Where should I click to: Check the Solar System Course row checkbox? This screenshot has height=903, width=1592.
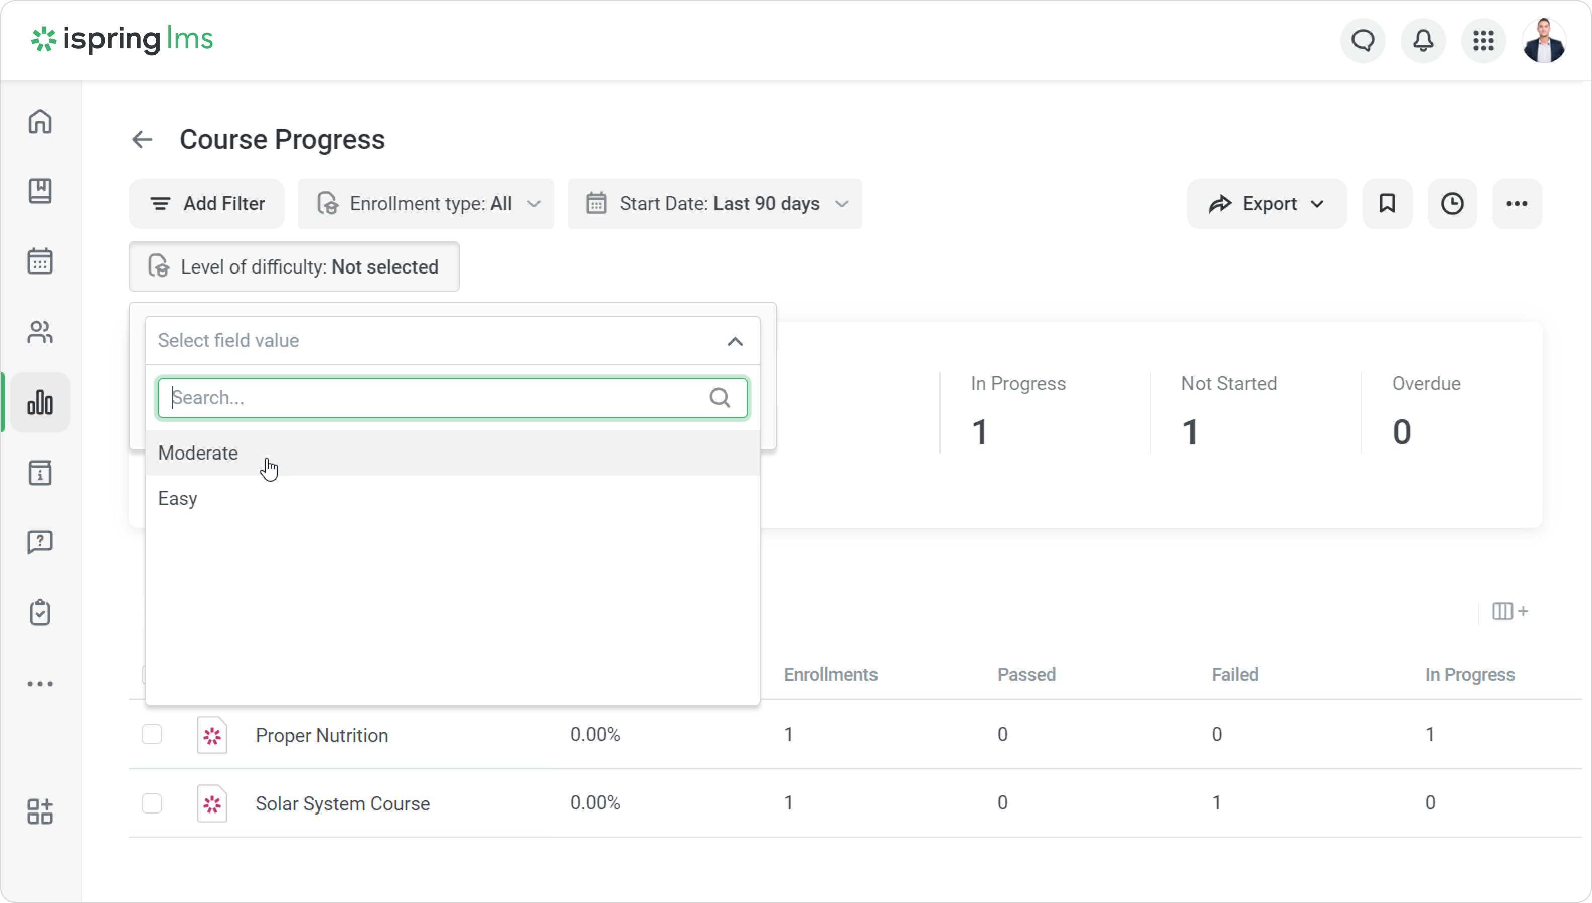coord(152,803)
